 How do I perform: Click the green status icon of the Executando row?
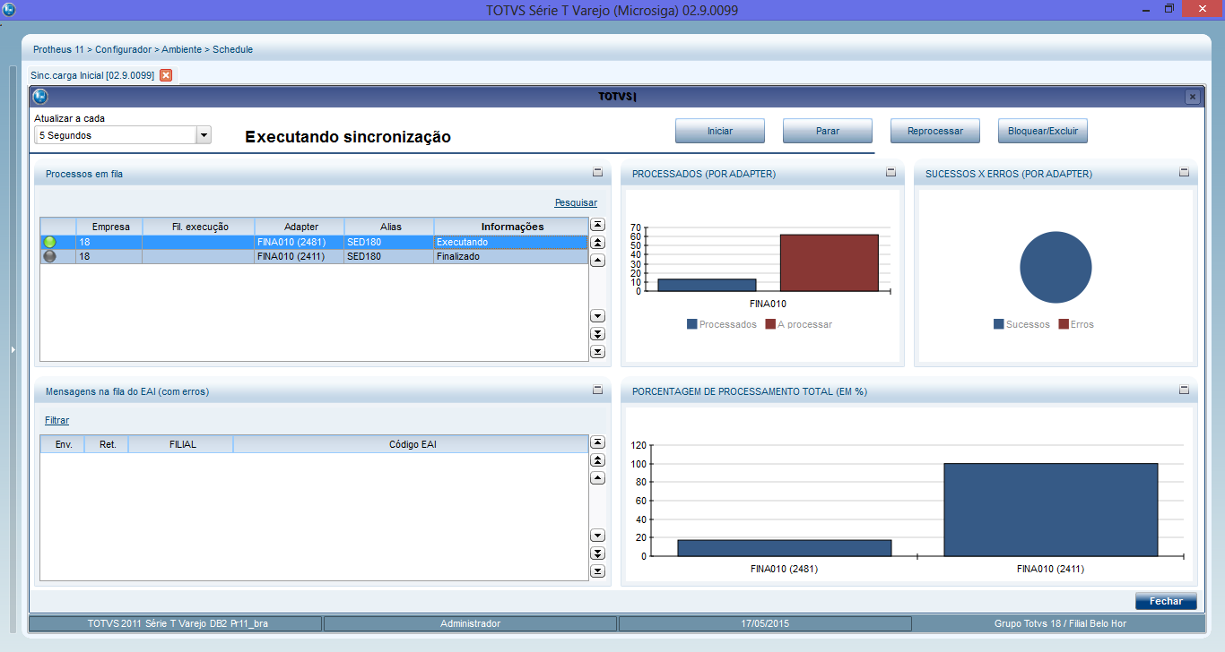click(x=49, y=242)
